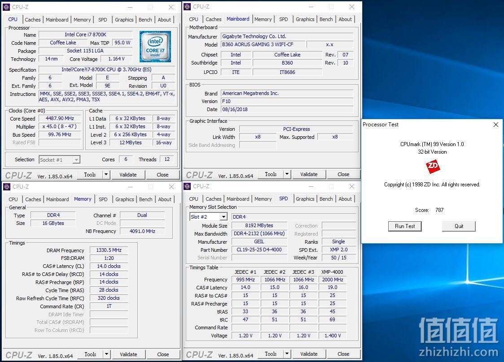Click the module manufacturer GEIL field
Screen dimensions: 504x362
tap(259, 241)
